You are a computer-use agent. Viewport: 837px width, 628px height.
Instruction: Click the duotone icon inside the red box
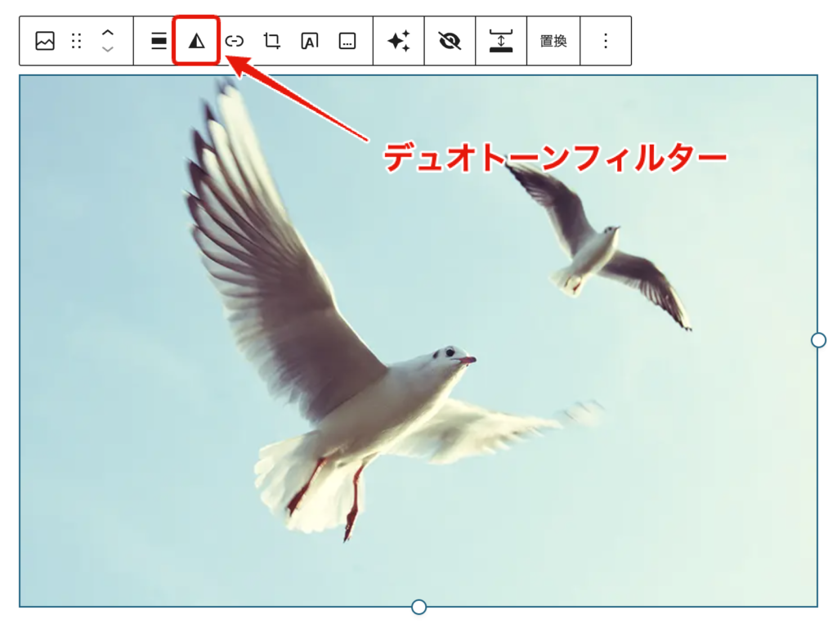pyautogui.click(x=195, y=39)
